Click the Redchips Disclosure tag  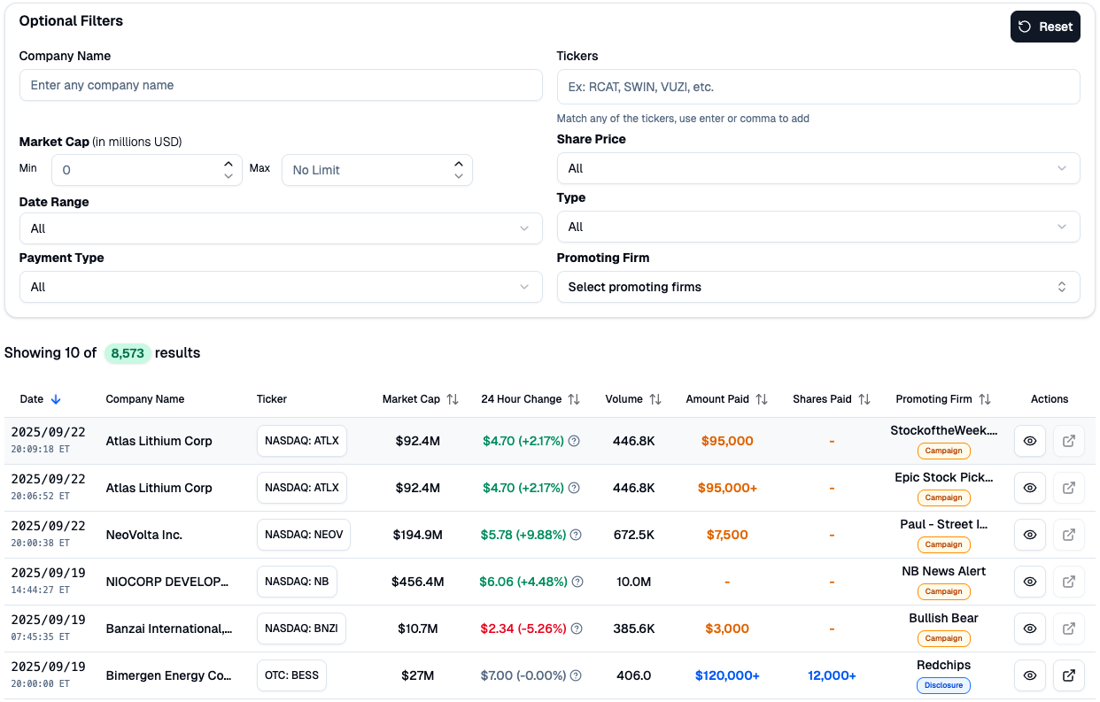coord(943,685)
